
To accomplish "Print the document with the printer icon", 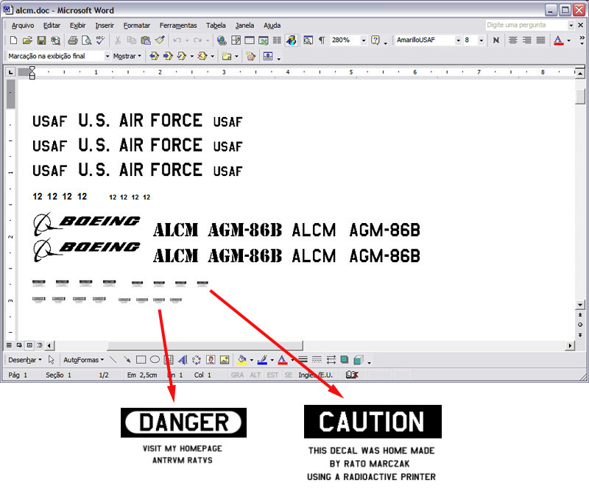I will click(x=73, y=40).
